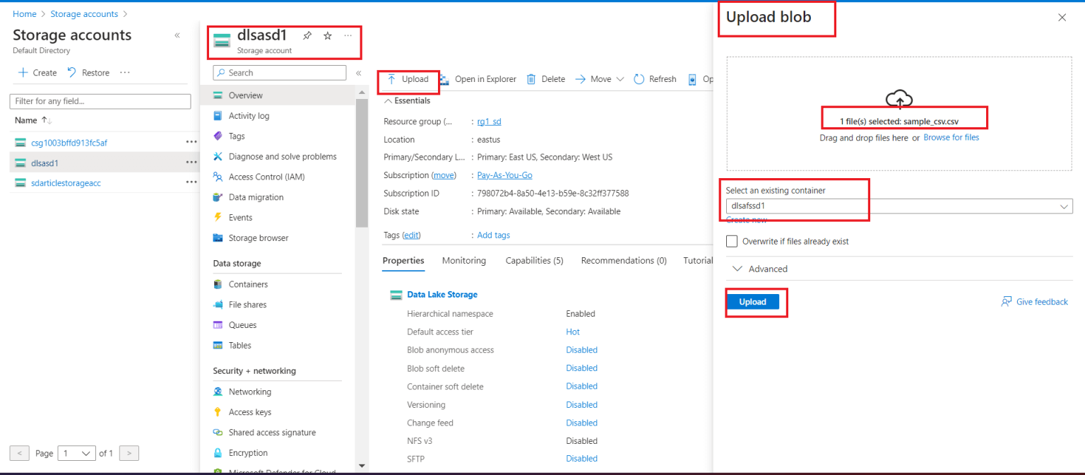The width and height of the screenshot is (1085, 475).
Task: Click the move subscription link
Action: pos(444,175)
